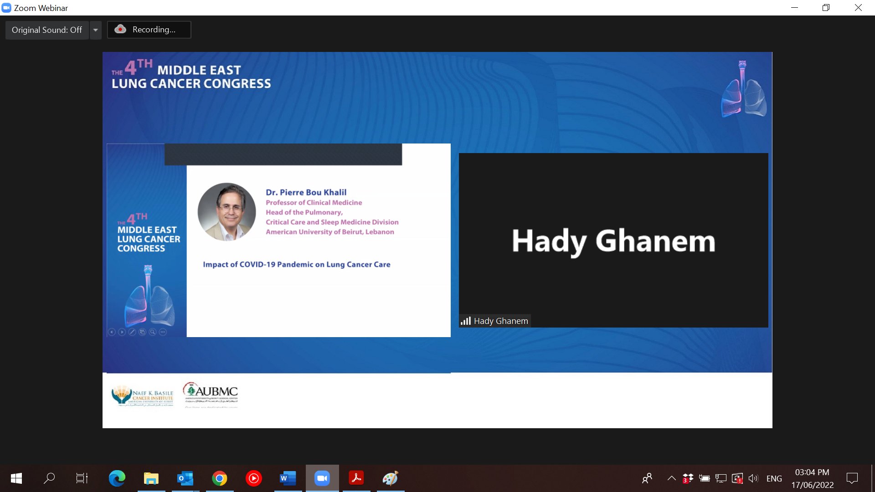
Task: Open Google Chrome from the taskbar
Action: pyautogui.click(x=219, y=478)
